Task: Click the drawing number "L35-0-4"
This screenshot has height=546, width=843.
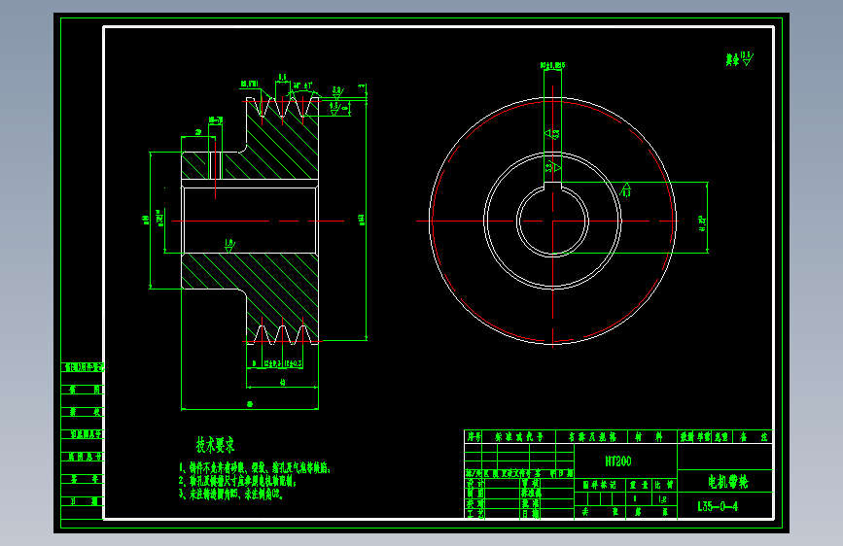Action: 718,506
